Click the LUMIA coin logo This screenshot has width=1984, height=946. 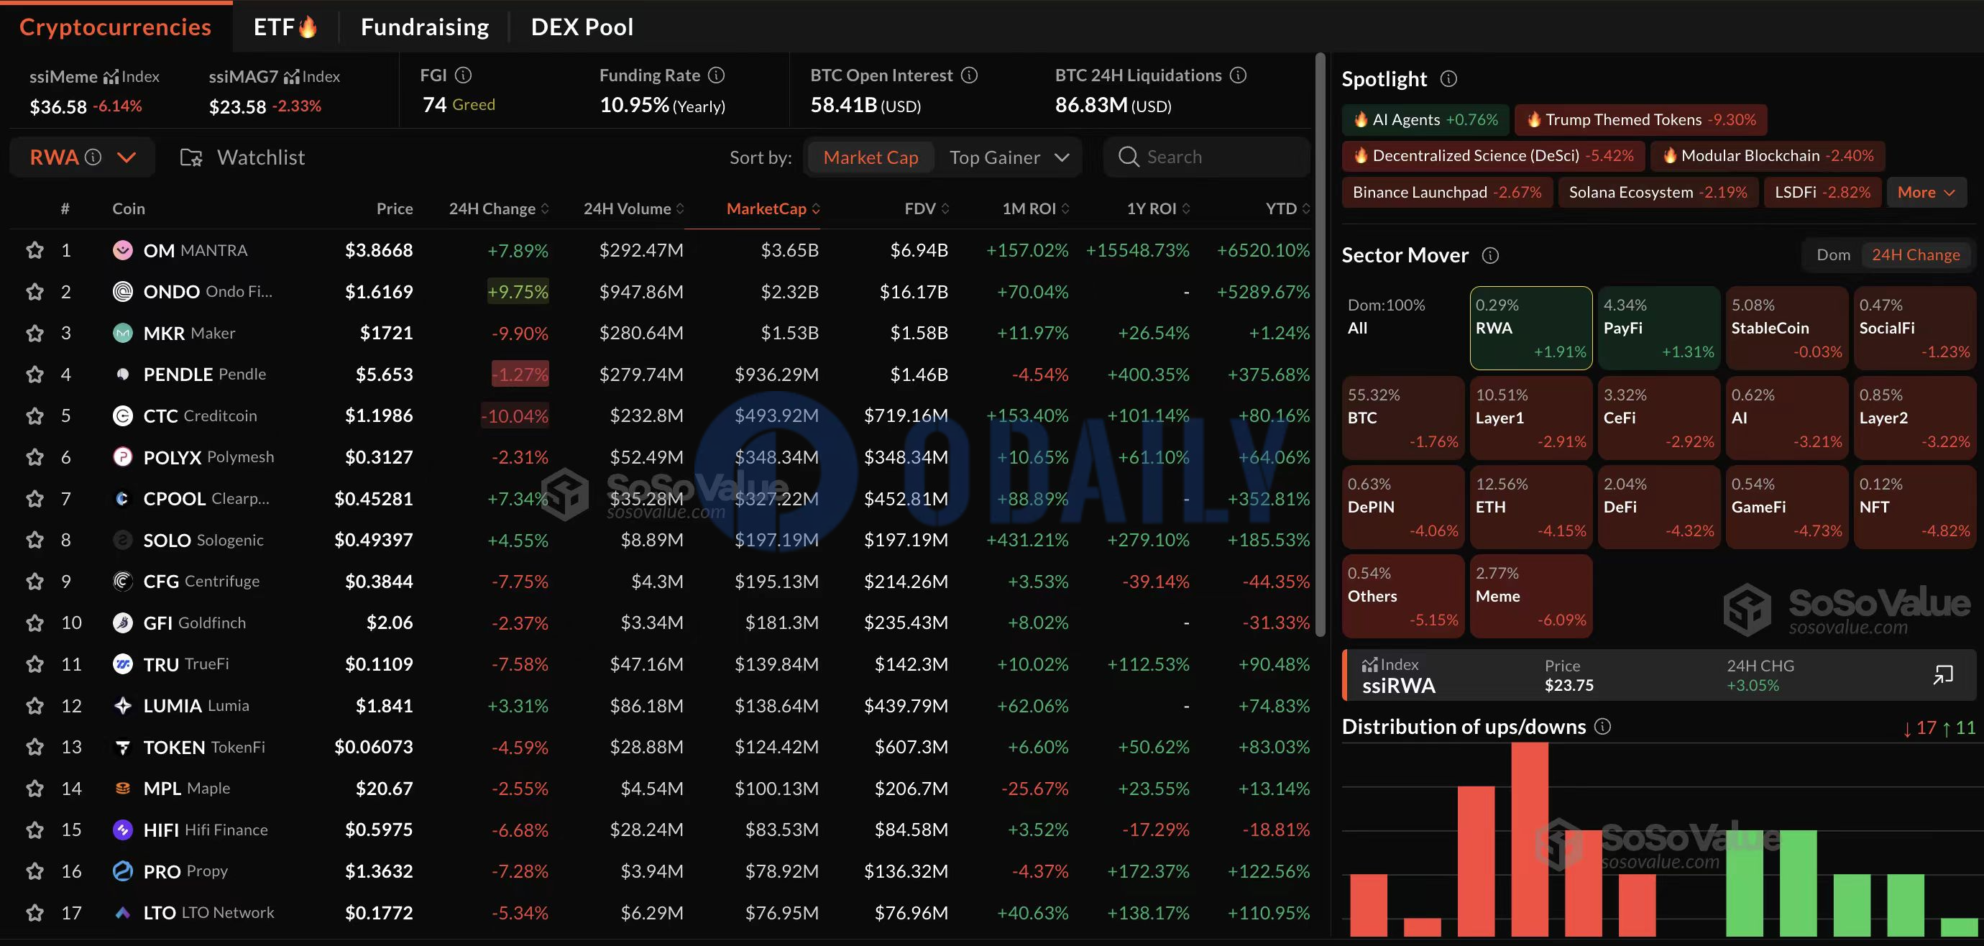click(x=122, y=706)
